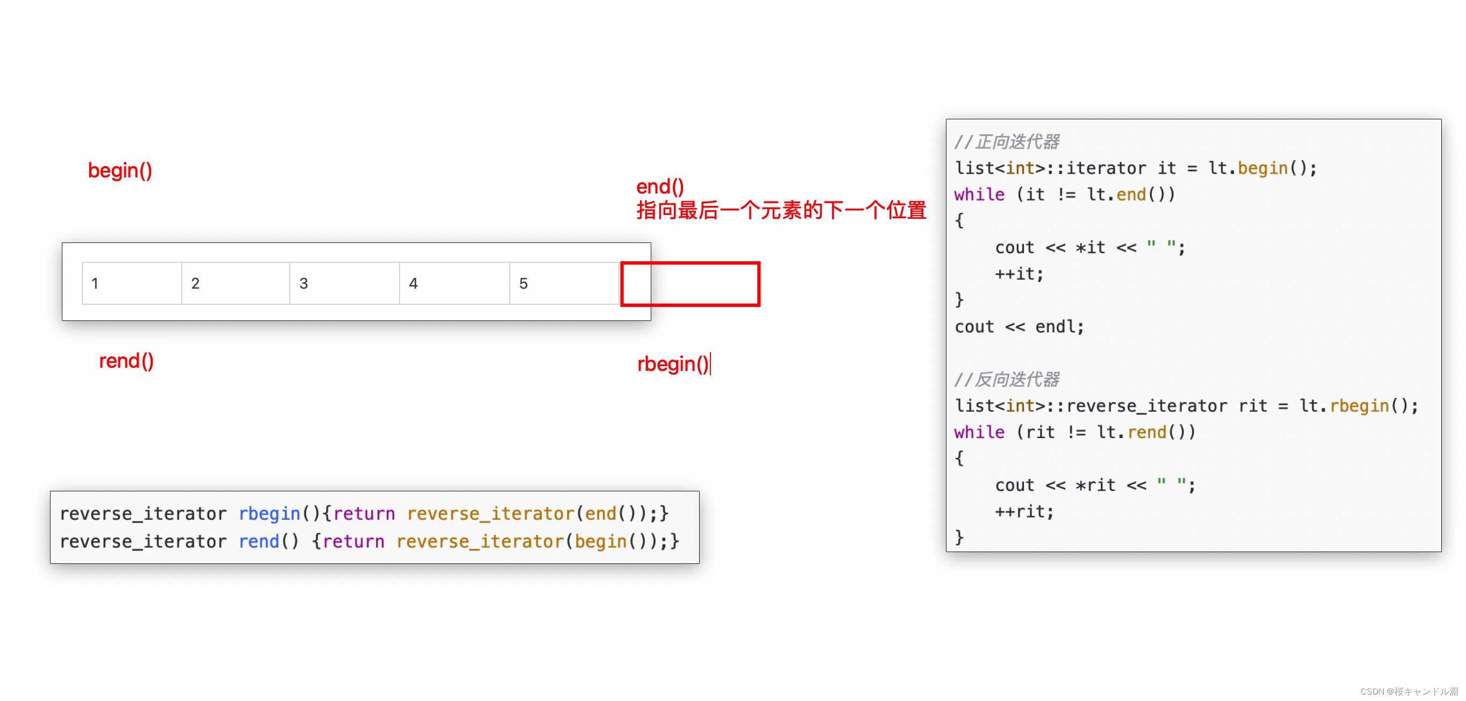This screenshot has height=701, width=1466.
Task: Click the 'reverse_iterator rend()' definition line
Action: [369, 542]
